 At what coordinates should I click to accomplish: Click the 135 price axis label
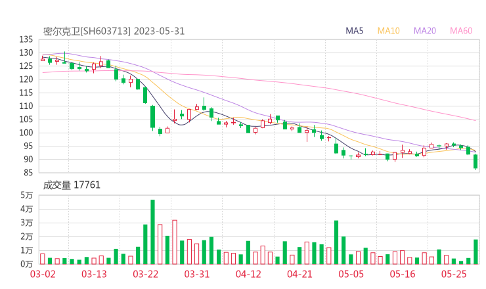[26, 39]
